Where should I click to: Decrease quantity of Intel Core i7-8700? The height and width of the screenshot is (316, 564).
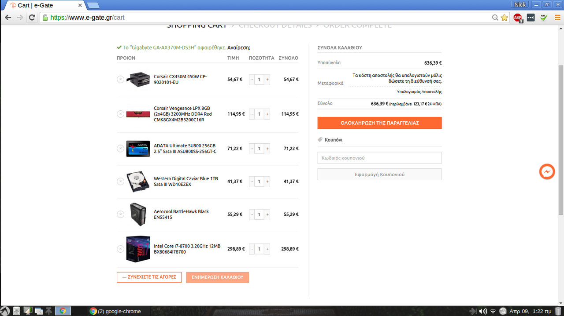coord(252,249)
